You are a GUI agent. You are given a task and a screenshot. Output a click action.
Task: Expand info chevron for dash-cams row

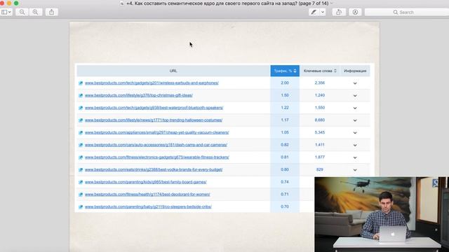(x=355, y=145)
